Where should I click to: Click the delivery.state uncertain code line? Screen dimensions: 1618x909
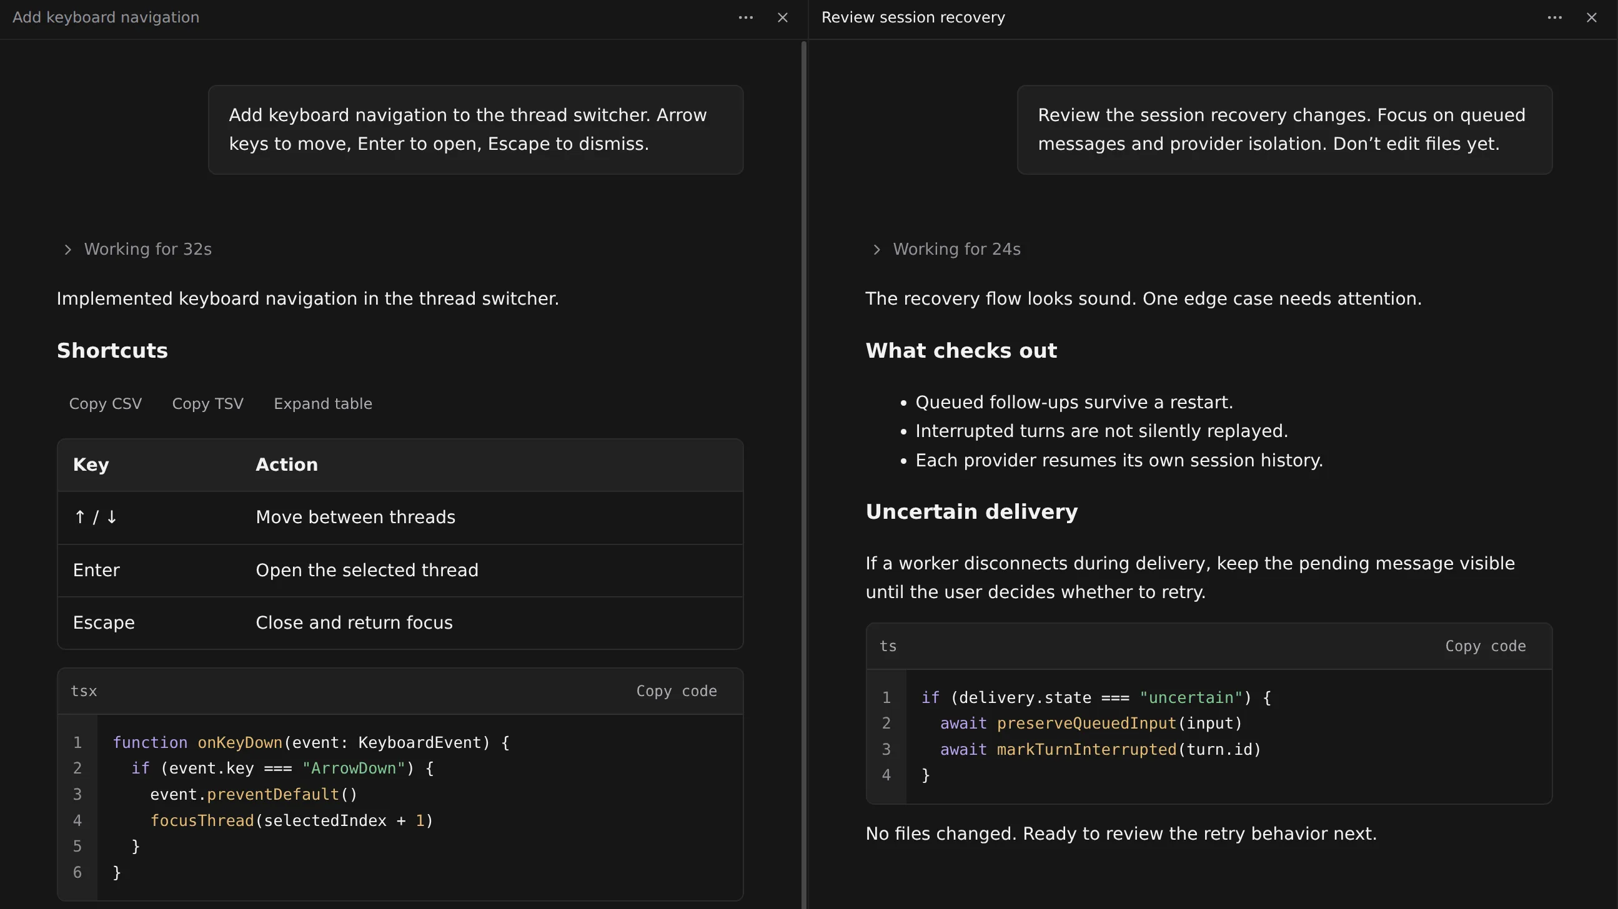pyautogui.click(x=1096, y=697)
